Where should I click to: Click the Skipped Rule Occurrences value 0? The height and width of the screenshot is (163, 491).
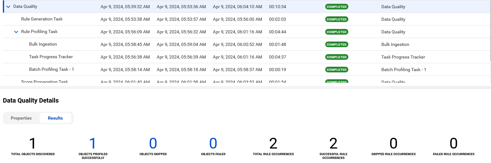394,143
